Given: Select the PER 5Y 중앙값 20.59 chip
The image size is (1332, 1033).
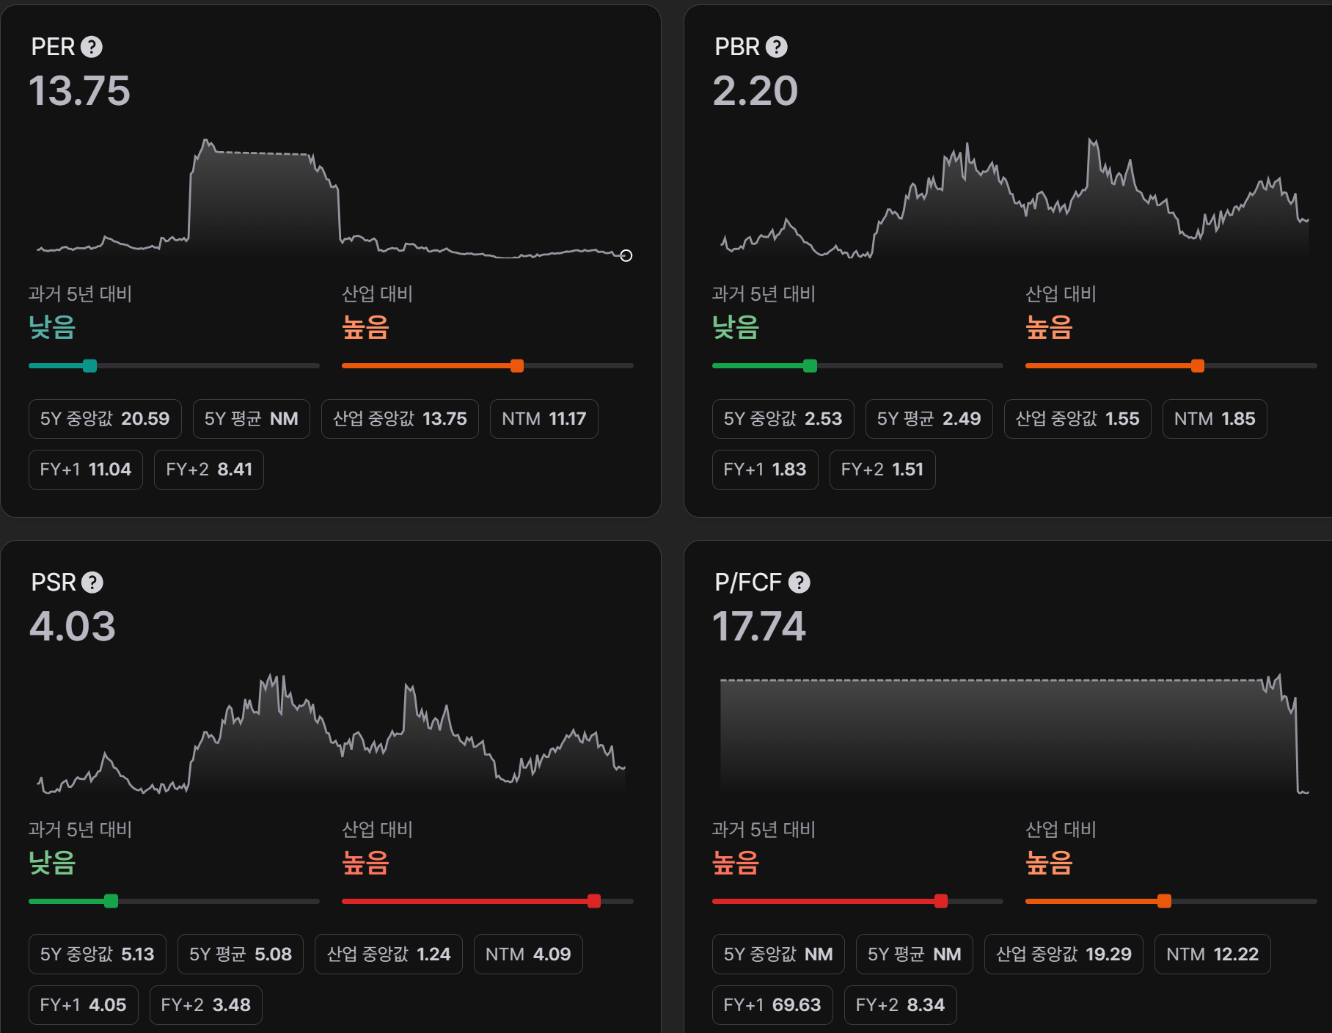Looking at the screenshot, I should (104, 419).
